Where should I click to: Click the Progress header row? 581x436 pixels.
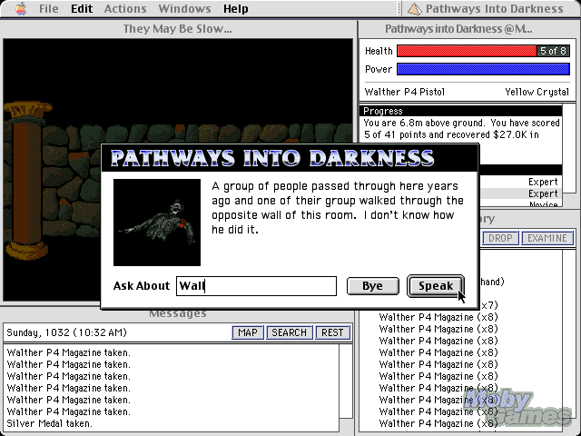460,111
